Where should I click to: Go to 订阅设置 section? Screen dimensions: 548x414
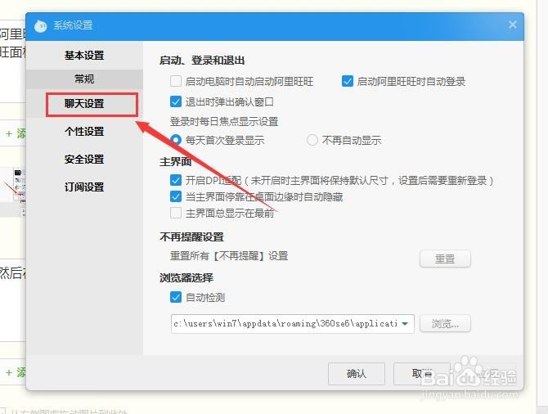[84, 187]
